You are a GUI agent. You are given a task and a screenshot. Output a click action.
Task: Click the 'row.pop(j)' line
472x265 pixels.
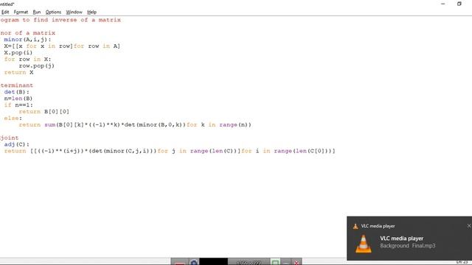click(36, 66)
